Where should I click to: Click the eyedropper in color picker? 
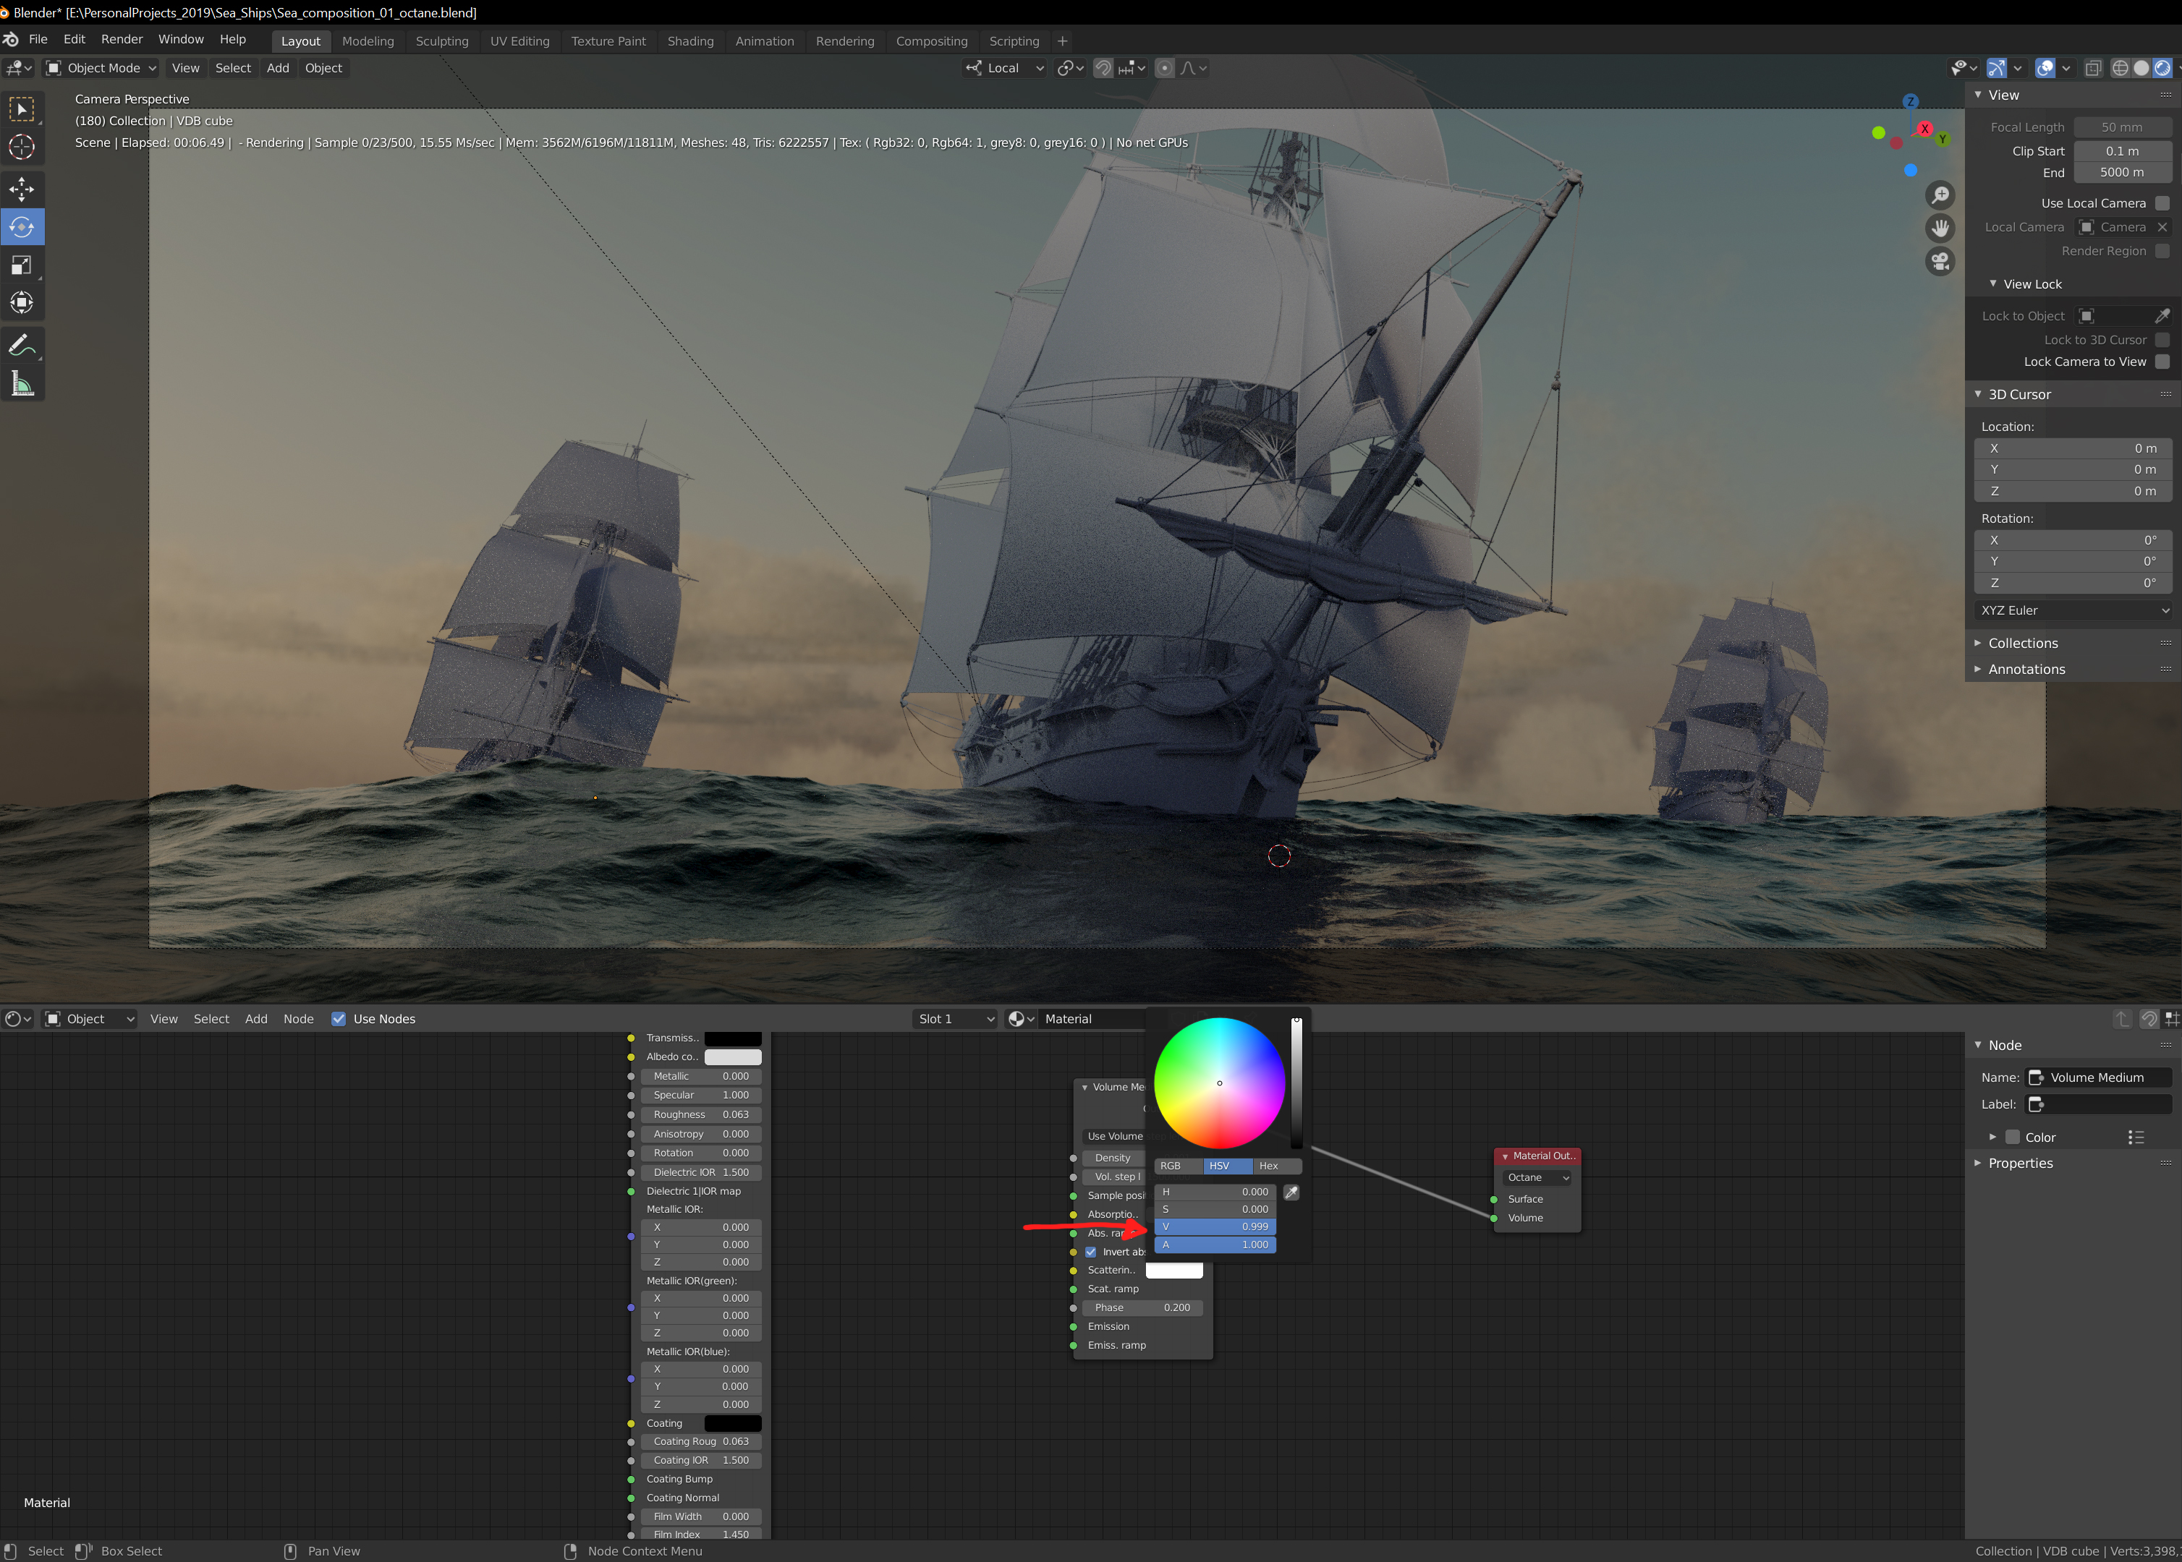(x=1291, y=1192)
